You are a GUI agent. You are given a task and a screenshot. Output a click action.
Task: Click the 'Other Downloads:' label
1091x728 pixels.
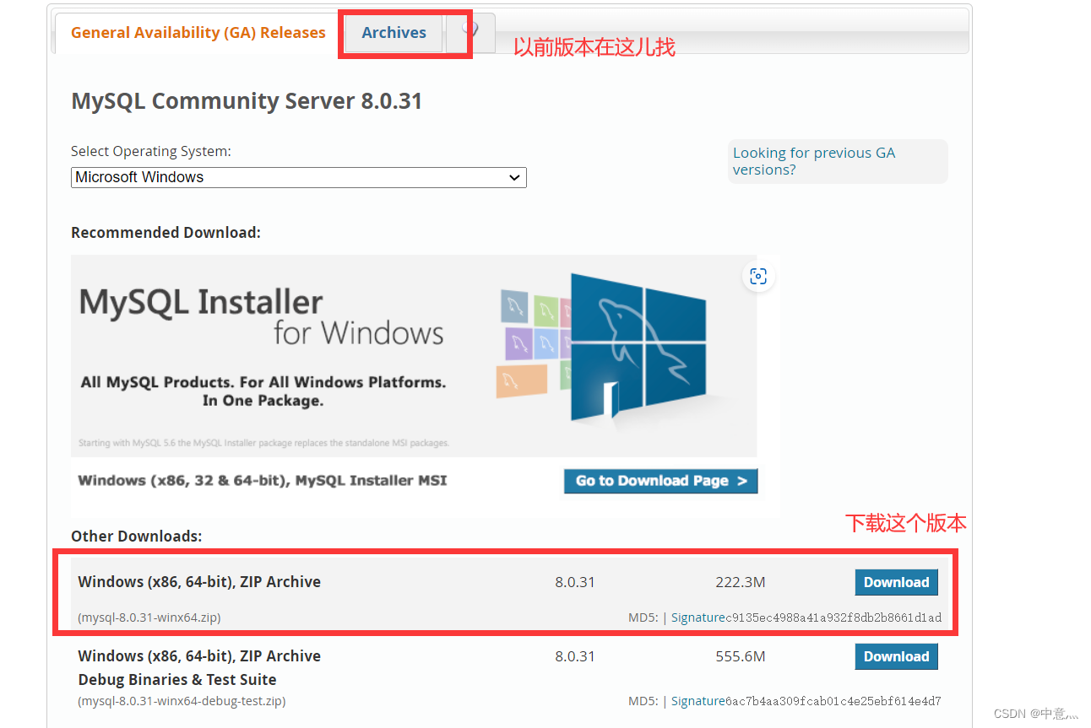coord(137,537)
